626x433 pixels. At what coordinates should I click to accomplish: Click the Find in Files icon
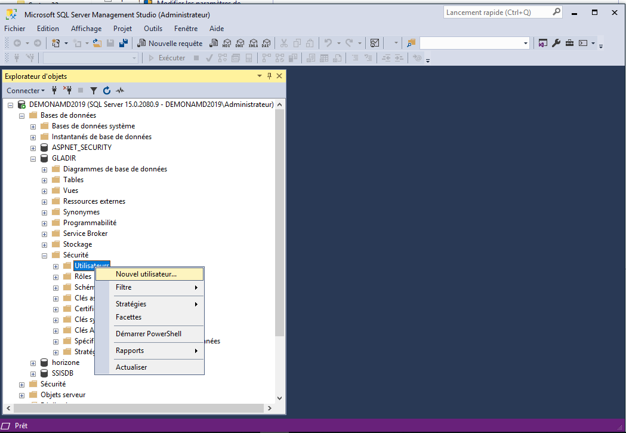click(x=411, y=43)
